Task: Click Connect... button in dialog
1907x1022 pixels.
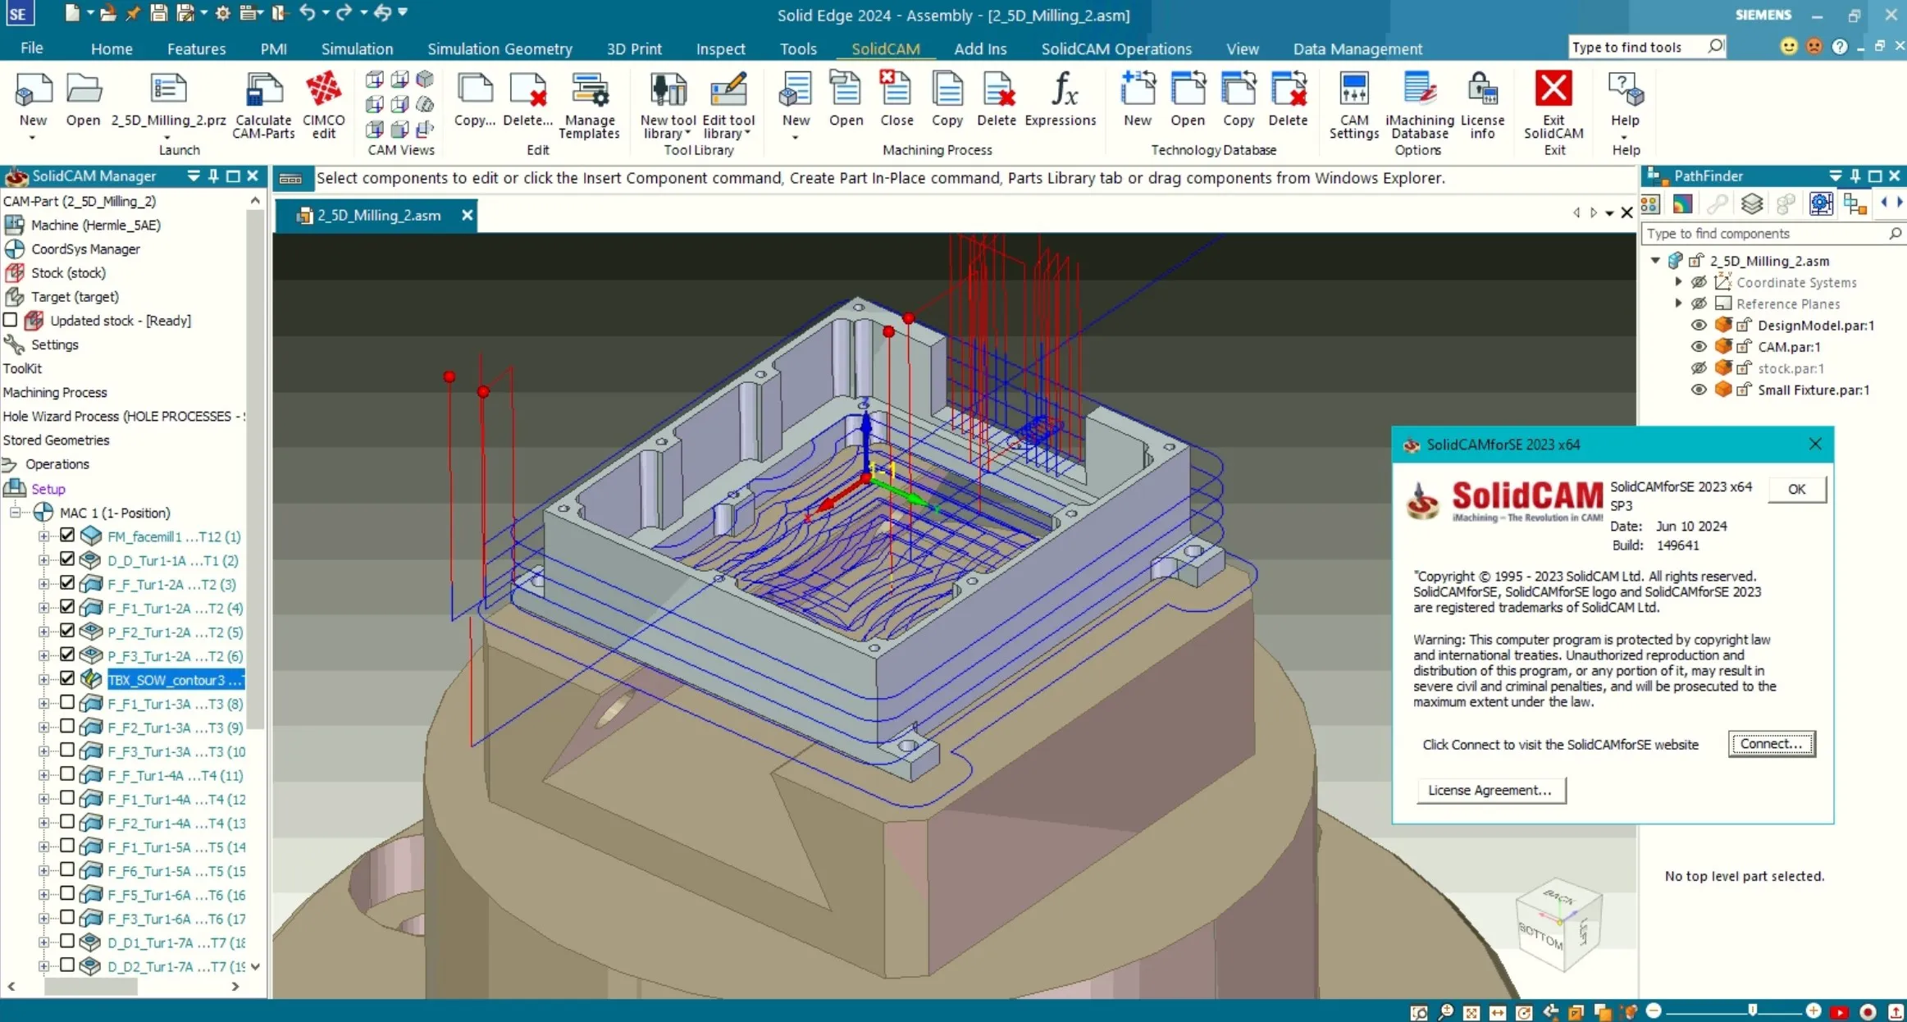Action: tap(1771, 743)
